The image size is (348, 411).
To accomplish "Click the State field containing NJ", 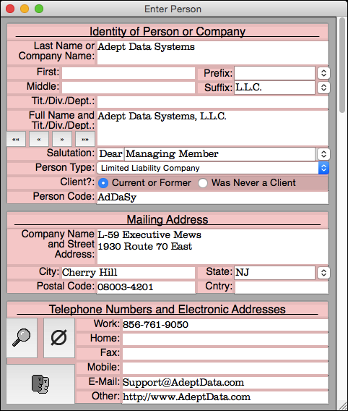I will point(274,273).
